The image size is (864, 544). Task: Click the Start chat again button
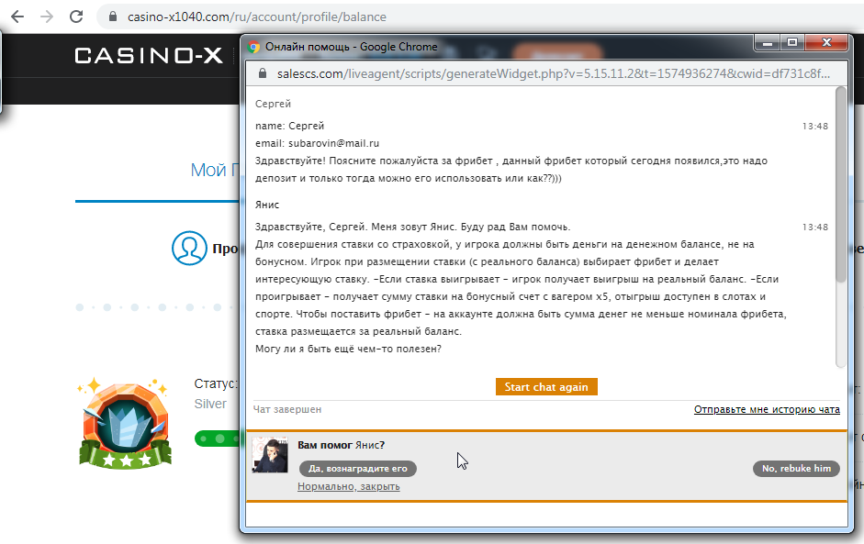pos(546,386)
